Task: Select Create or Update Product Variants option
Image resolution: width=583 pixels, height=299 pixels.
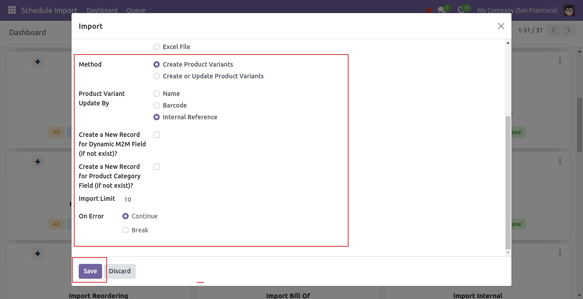Action: [x=157, y=76]
